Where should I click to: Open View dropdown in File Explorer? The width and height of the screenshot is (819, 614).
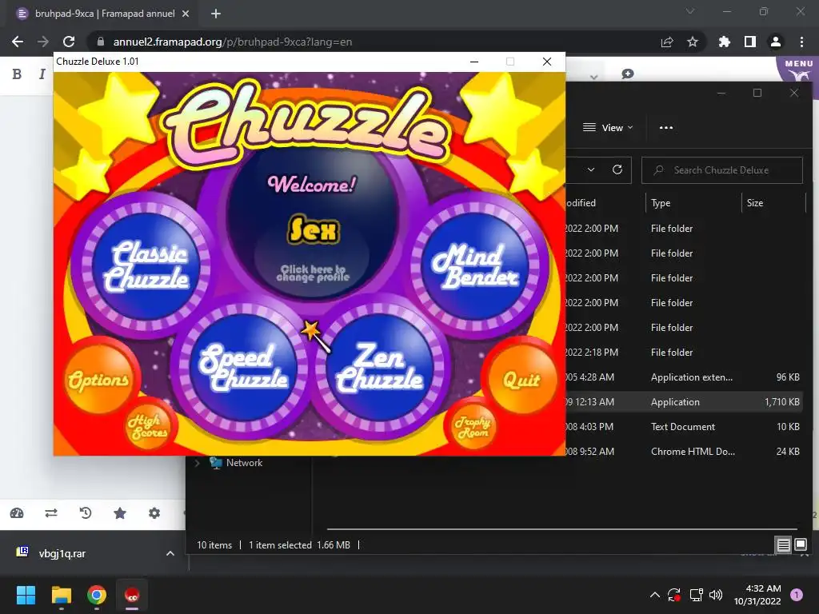608,127
